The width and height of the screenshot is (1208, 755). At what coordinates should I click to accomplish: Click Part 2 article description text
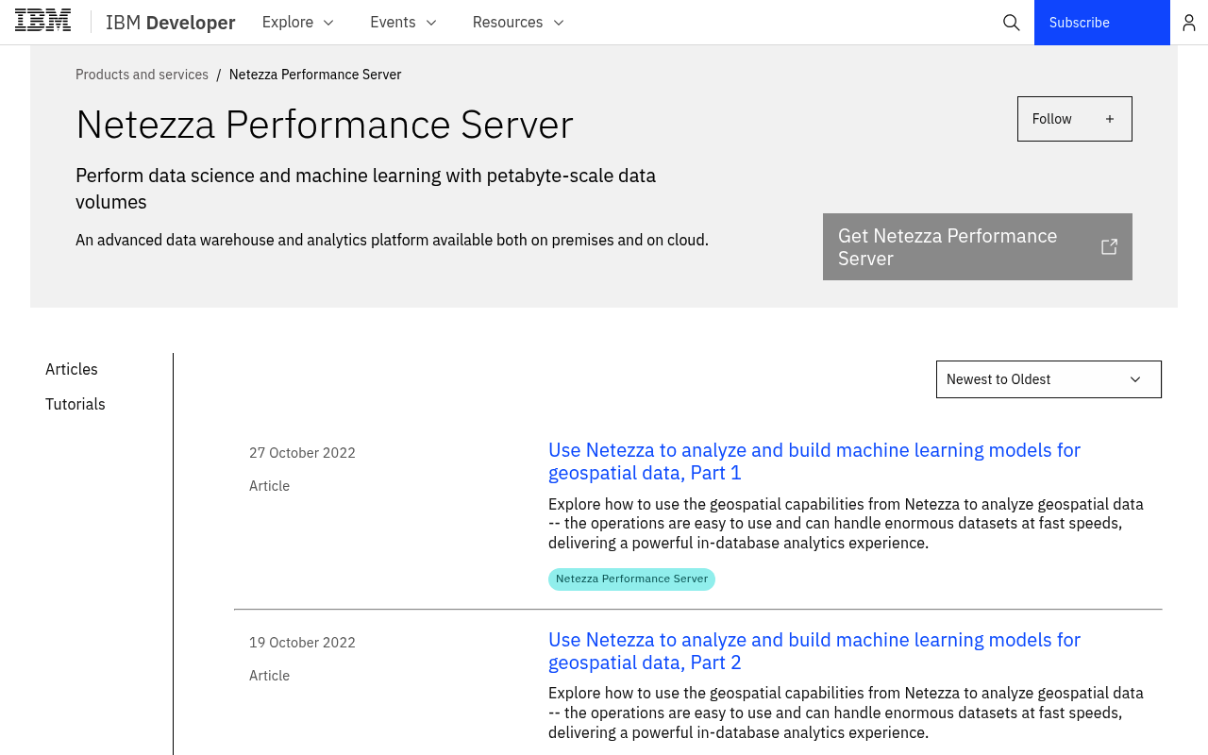click(846, 713)
